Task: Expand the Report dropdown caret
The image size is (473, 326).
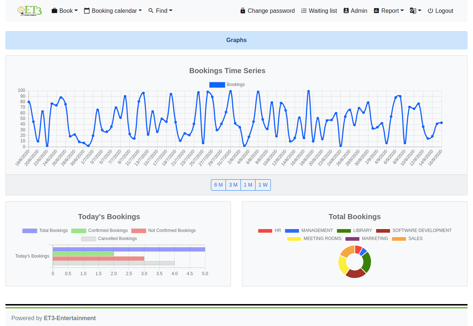Action: click(402, 11)
